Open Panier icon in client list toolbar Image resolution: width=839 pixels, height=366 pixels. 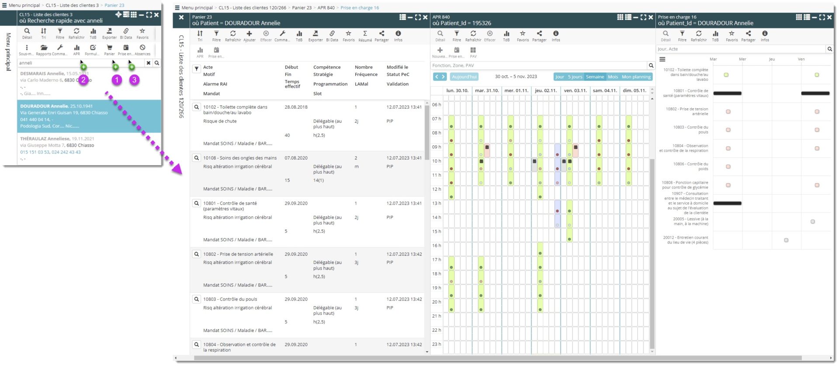click(109, 48)
